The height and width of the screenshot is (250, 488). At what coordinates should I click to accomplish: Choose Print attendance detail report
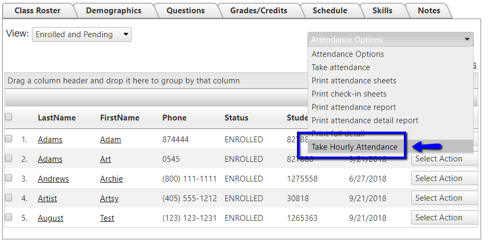click(x=365, y=120)
